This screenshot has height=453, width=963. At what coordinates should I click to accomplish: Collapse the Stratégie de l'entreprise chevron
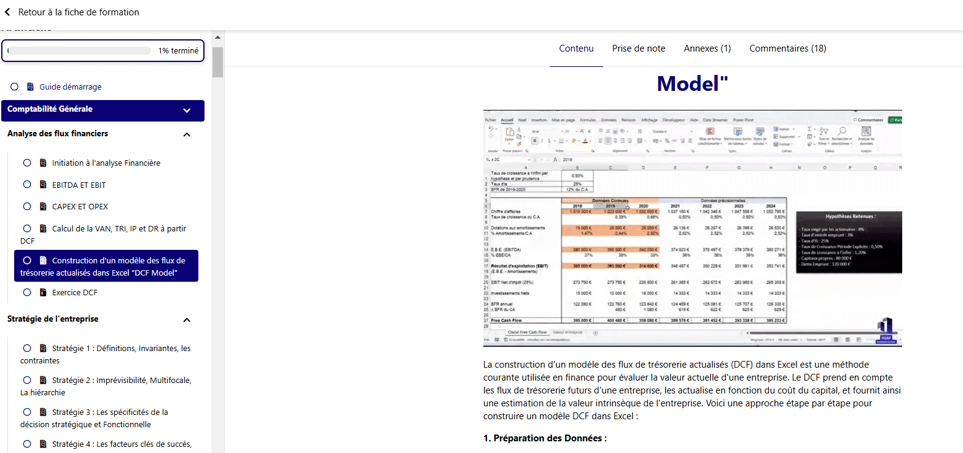click(187, 320)
